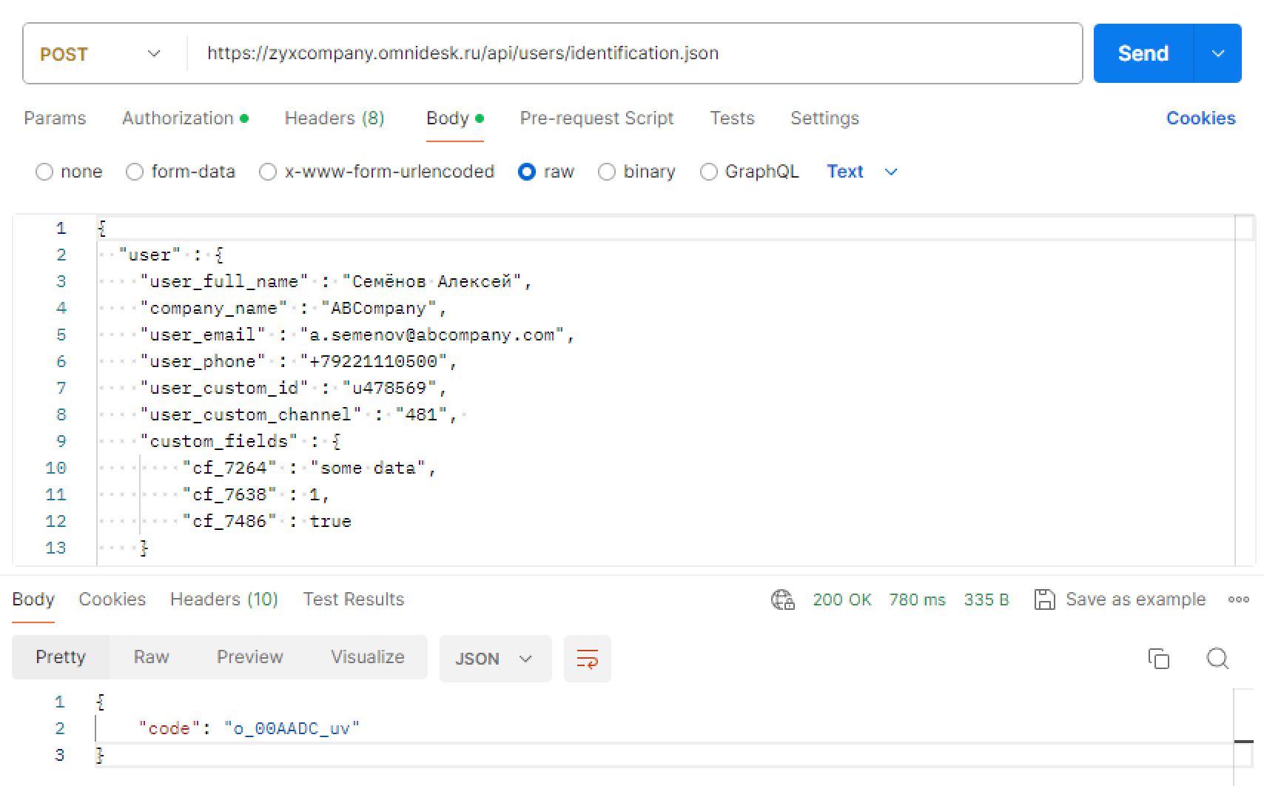
Task: Open the Settings tab
Action: [x=824, y=118]
